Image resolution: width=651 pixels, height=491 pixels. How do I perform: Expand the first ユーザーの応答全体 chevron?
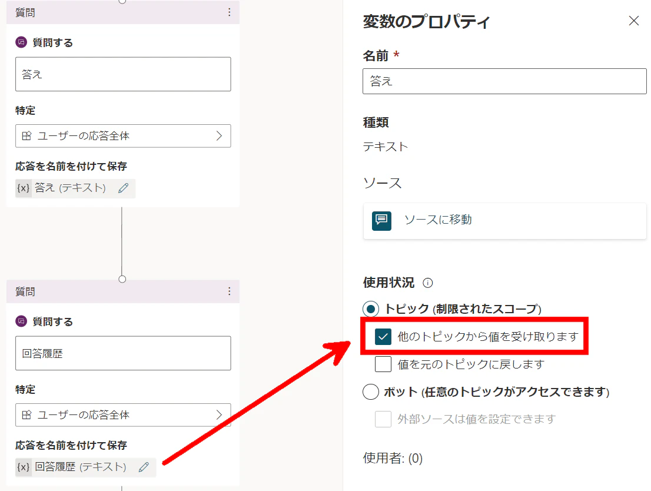coord(219,136)
